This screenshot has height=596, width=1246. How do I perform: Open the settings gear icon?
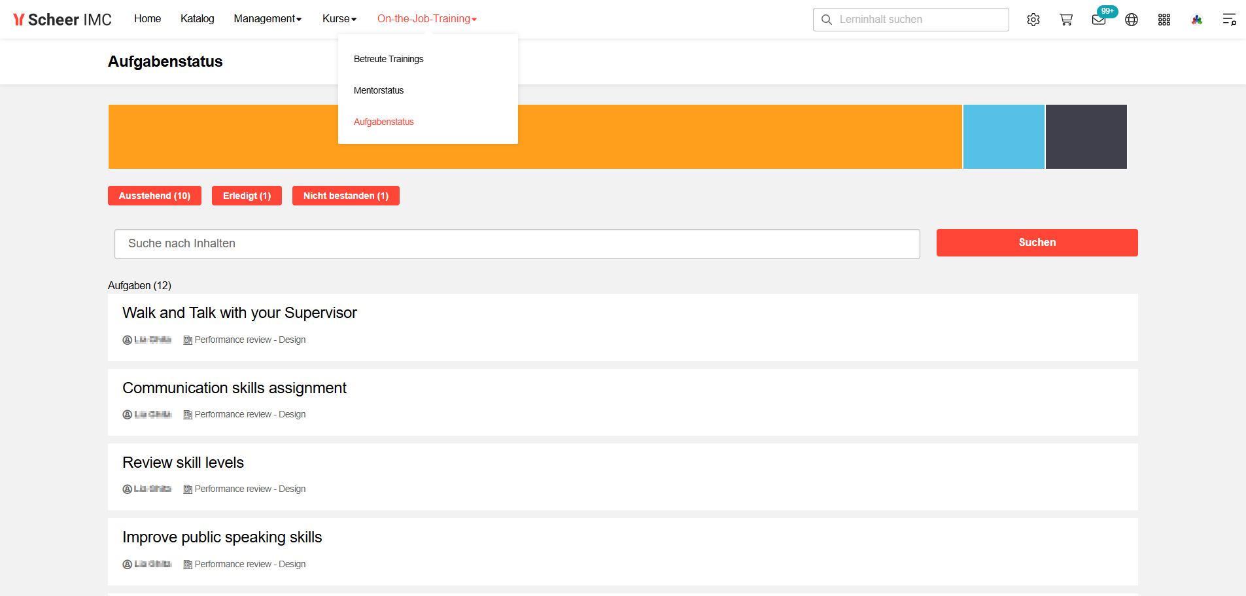[x=1033, y=20]
